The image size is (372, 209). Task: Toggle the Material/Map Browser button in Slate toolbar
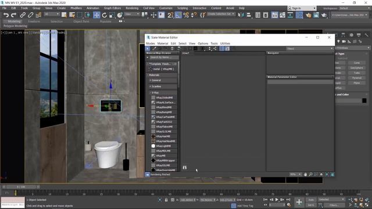(x=222, y=49)
